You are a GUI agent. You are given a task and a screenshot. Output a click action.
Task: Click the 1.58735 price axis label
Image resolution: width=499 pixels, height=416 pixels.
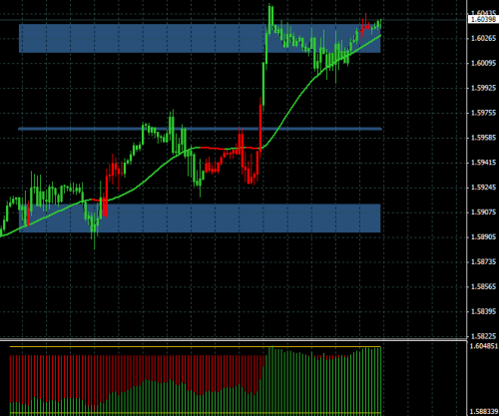[483, 262]
